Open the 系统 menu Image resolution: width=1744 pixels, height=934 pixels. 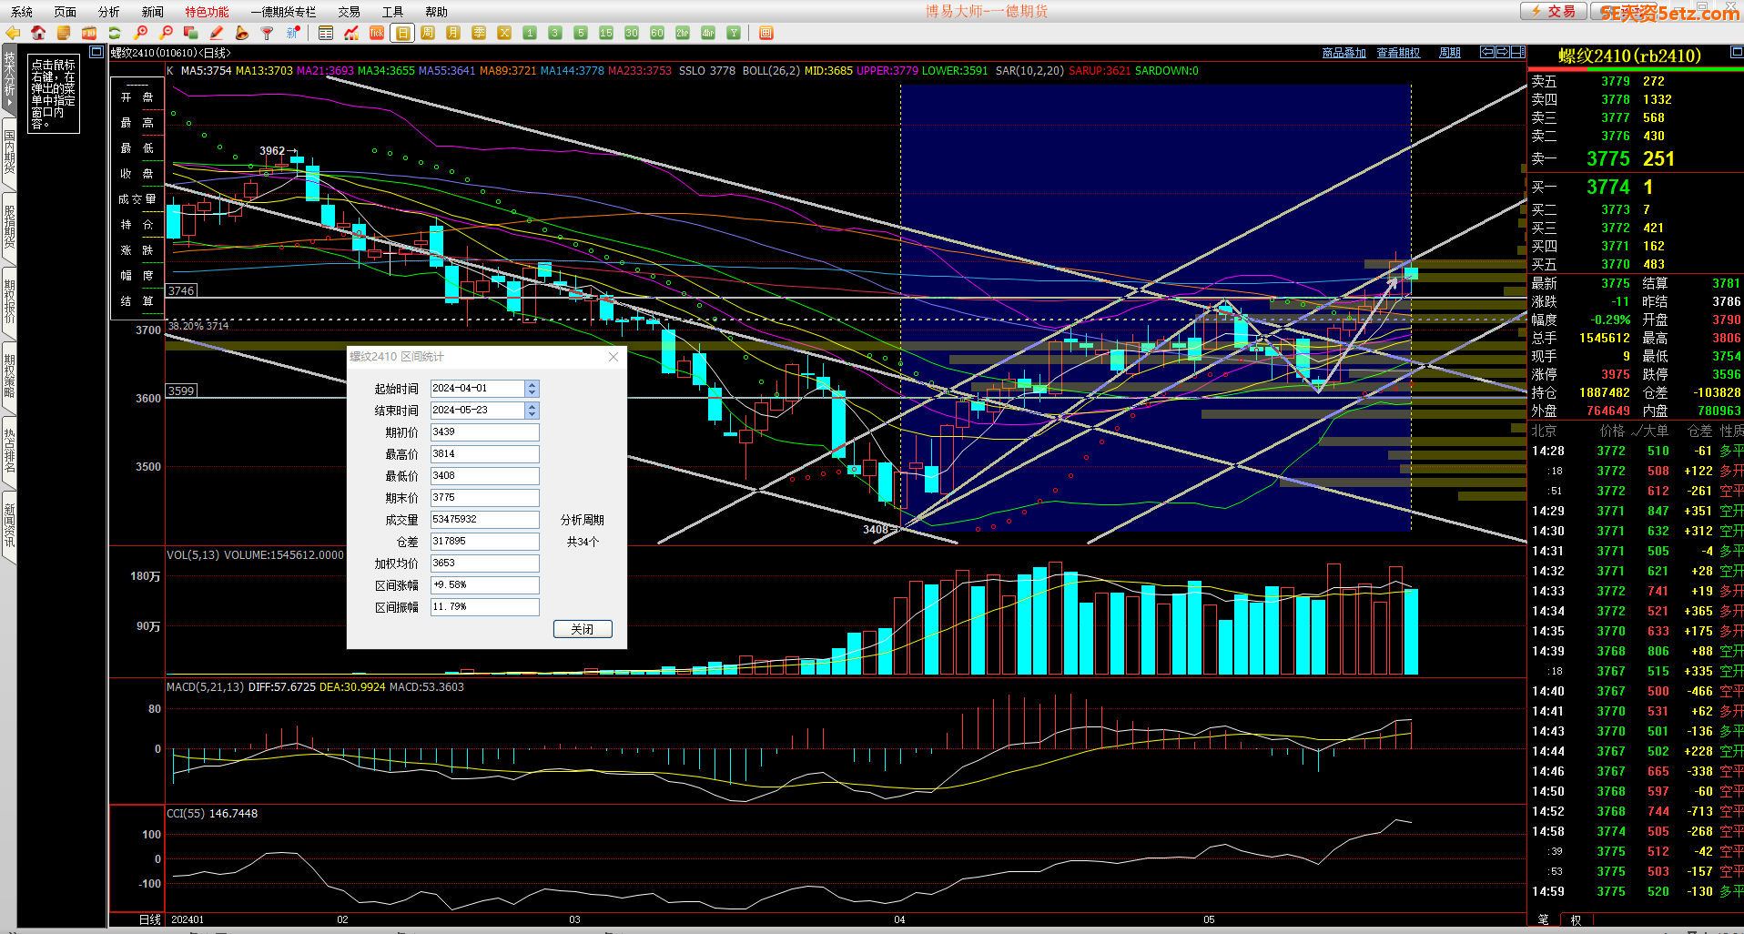point(22,12)
